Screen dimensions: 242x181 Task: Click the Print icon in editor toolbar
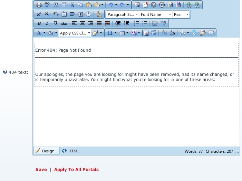click(39, 5)
